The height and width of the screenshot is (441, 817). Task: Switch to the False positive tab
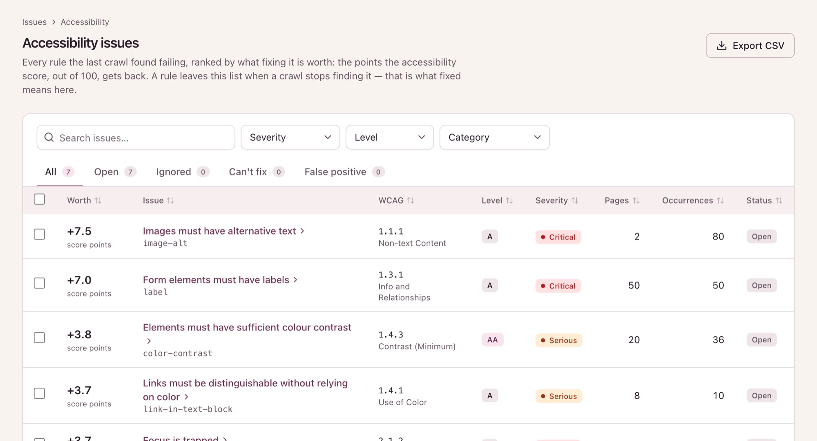(x=344, y=172)
